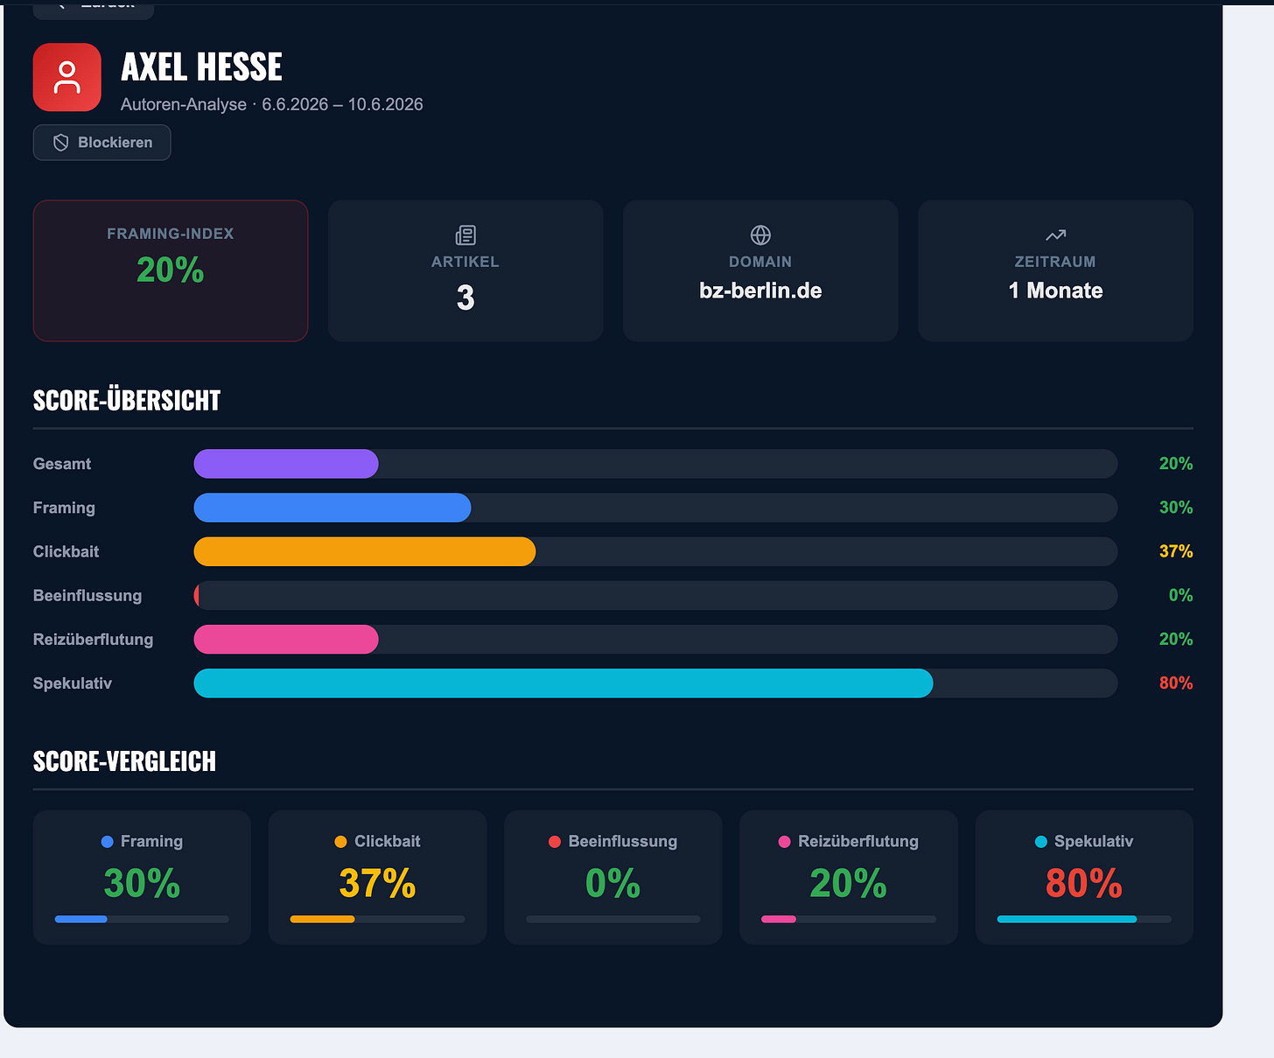Click the Blockieren button
This screenshot has width=1274, height=1058.
tap(101, 143)
